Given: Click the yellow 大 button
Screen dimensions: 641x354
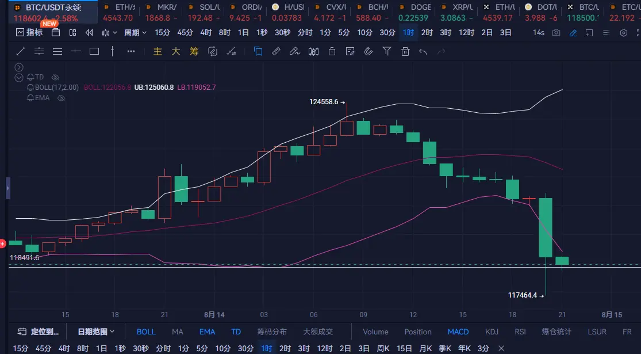Looking at the screenshot, I should (x=176, y=51).
